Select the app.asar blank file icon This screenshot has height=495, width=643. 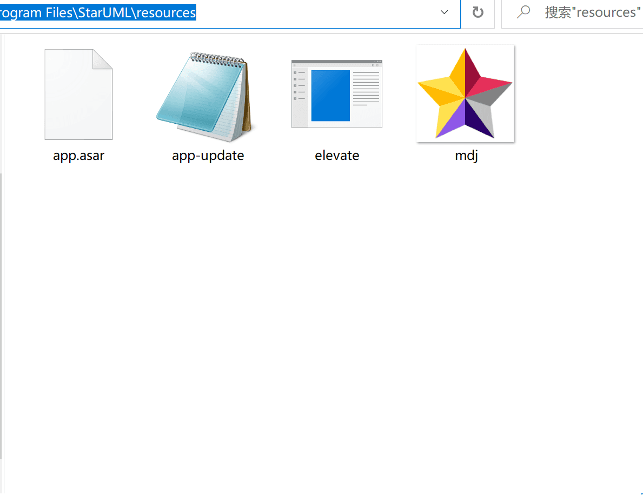coord(78,95)
